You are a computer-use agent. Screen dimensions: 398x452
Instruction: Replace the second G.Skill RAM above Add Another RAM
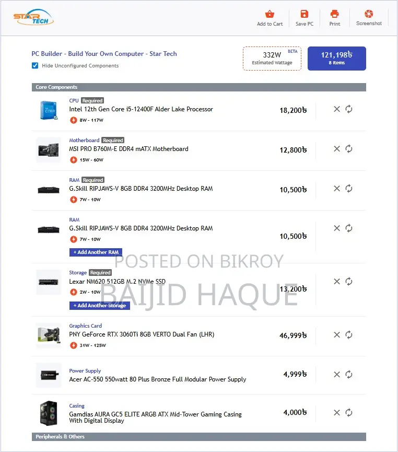[x=349, y=228]
